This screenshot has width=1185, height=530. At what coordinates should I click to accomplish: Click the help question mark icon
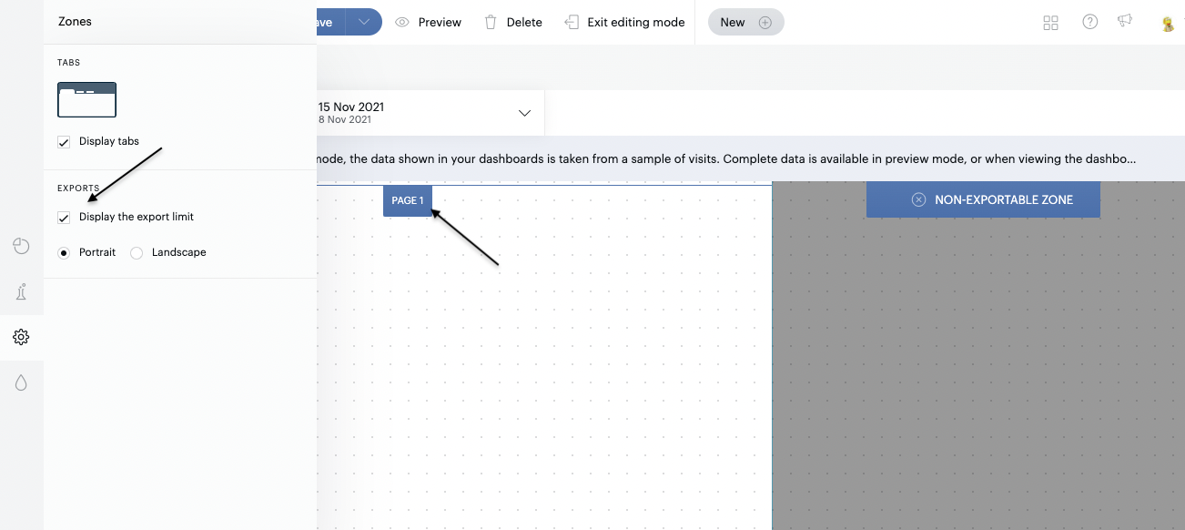coord(1089,22)
